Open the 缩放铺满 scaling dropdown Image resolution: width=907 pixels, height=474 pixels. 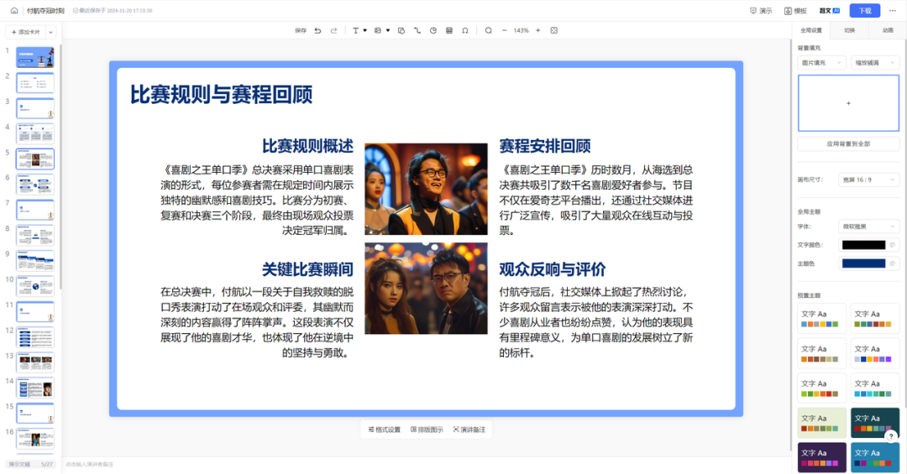click(x=875, y=62)
